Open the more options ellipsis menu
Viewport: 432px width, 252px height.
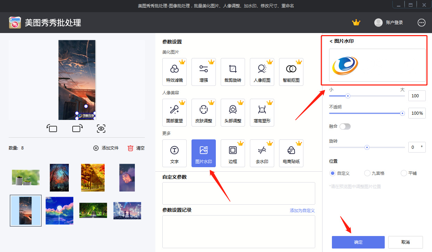[422, 23]
